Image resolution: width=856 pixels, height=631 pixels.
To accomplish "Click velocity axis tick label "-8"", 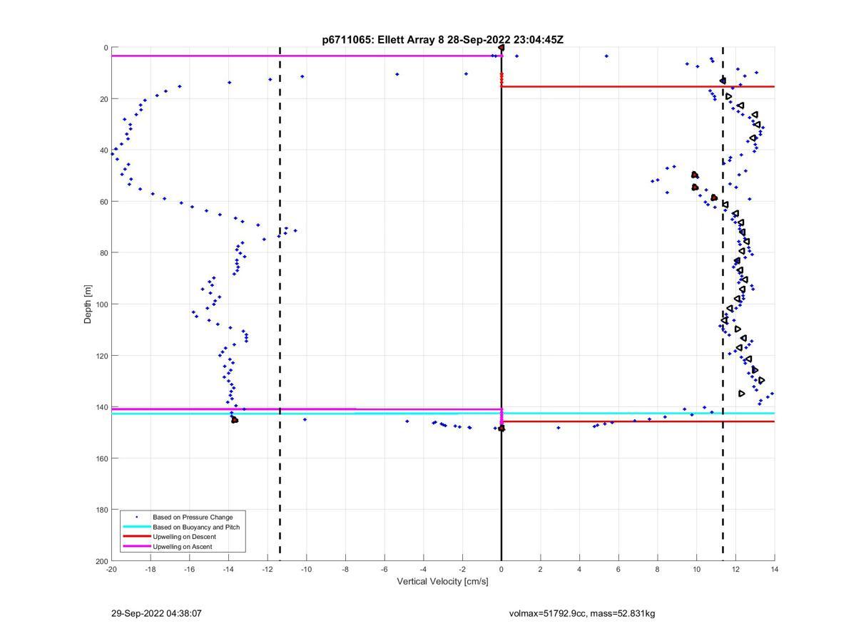I will 345,569.
